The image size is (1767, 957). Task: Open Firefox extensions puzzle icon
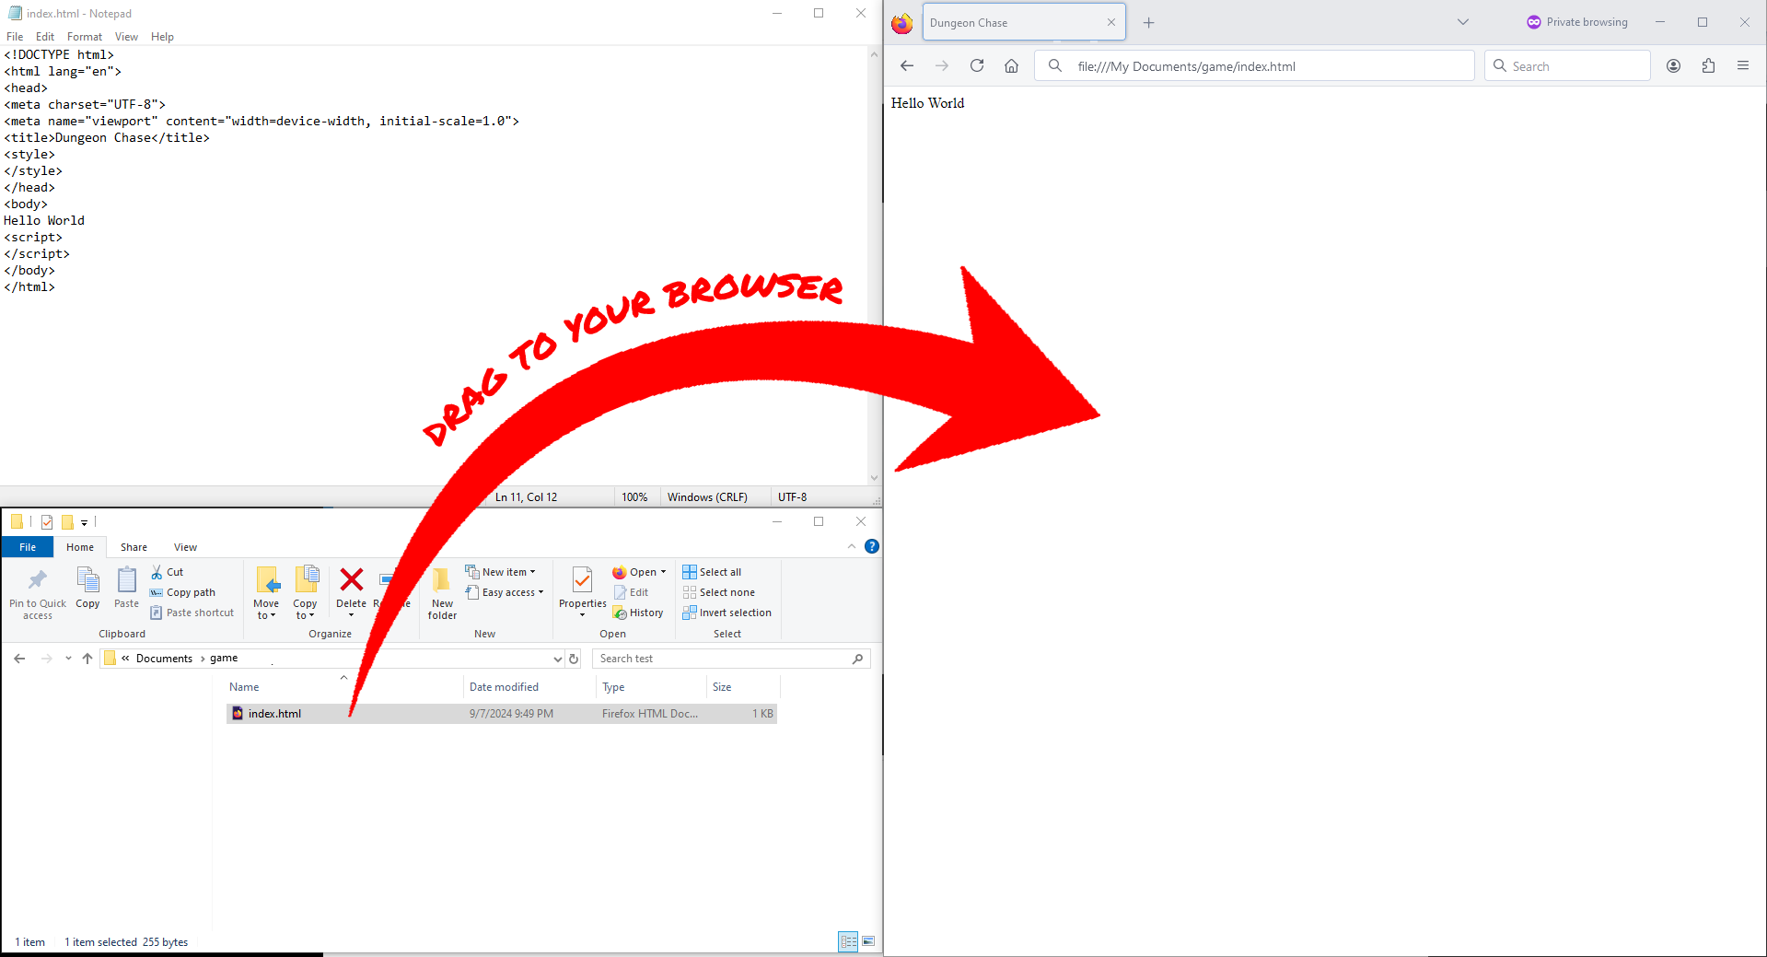point(1708,65)
